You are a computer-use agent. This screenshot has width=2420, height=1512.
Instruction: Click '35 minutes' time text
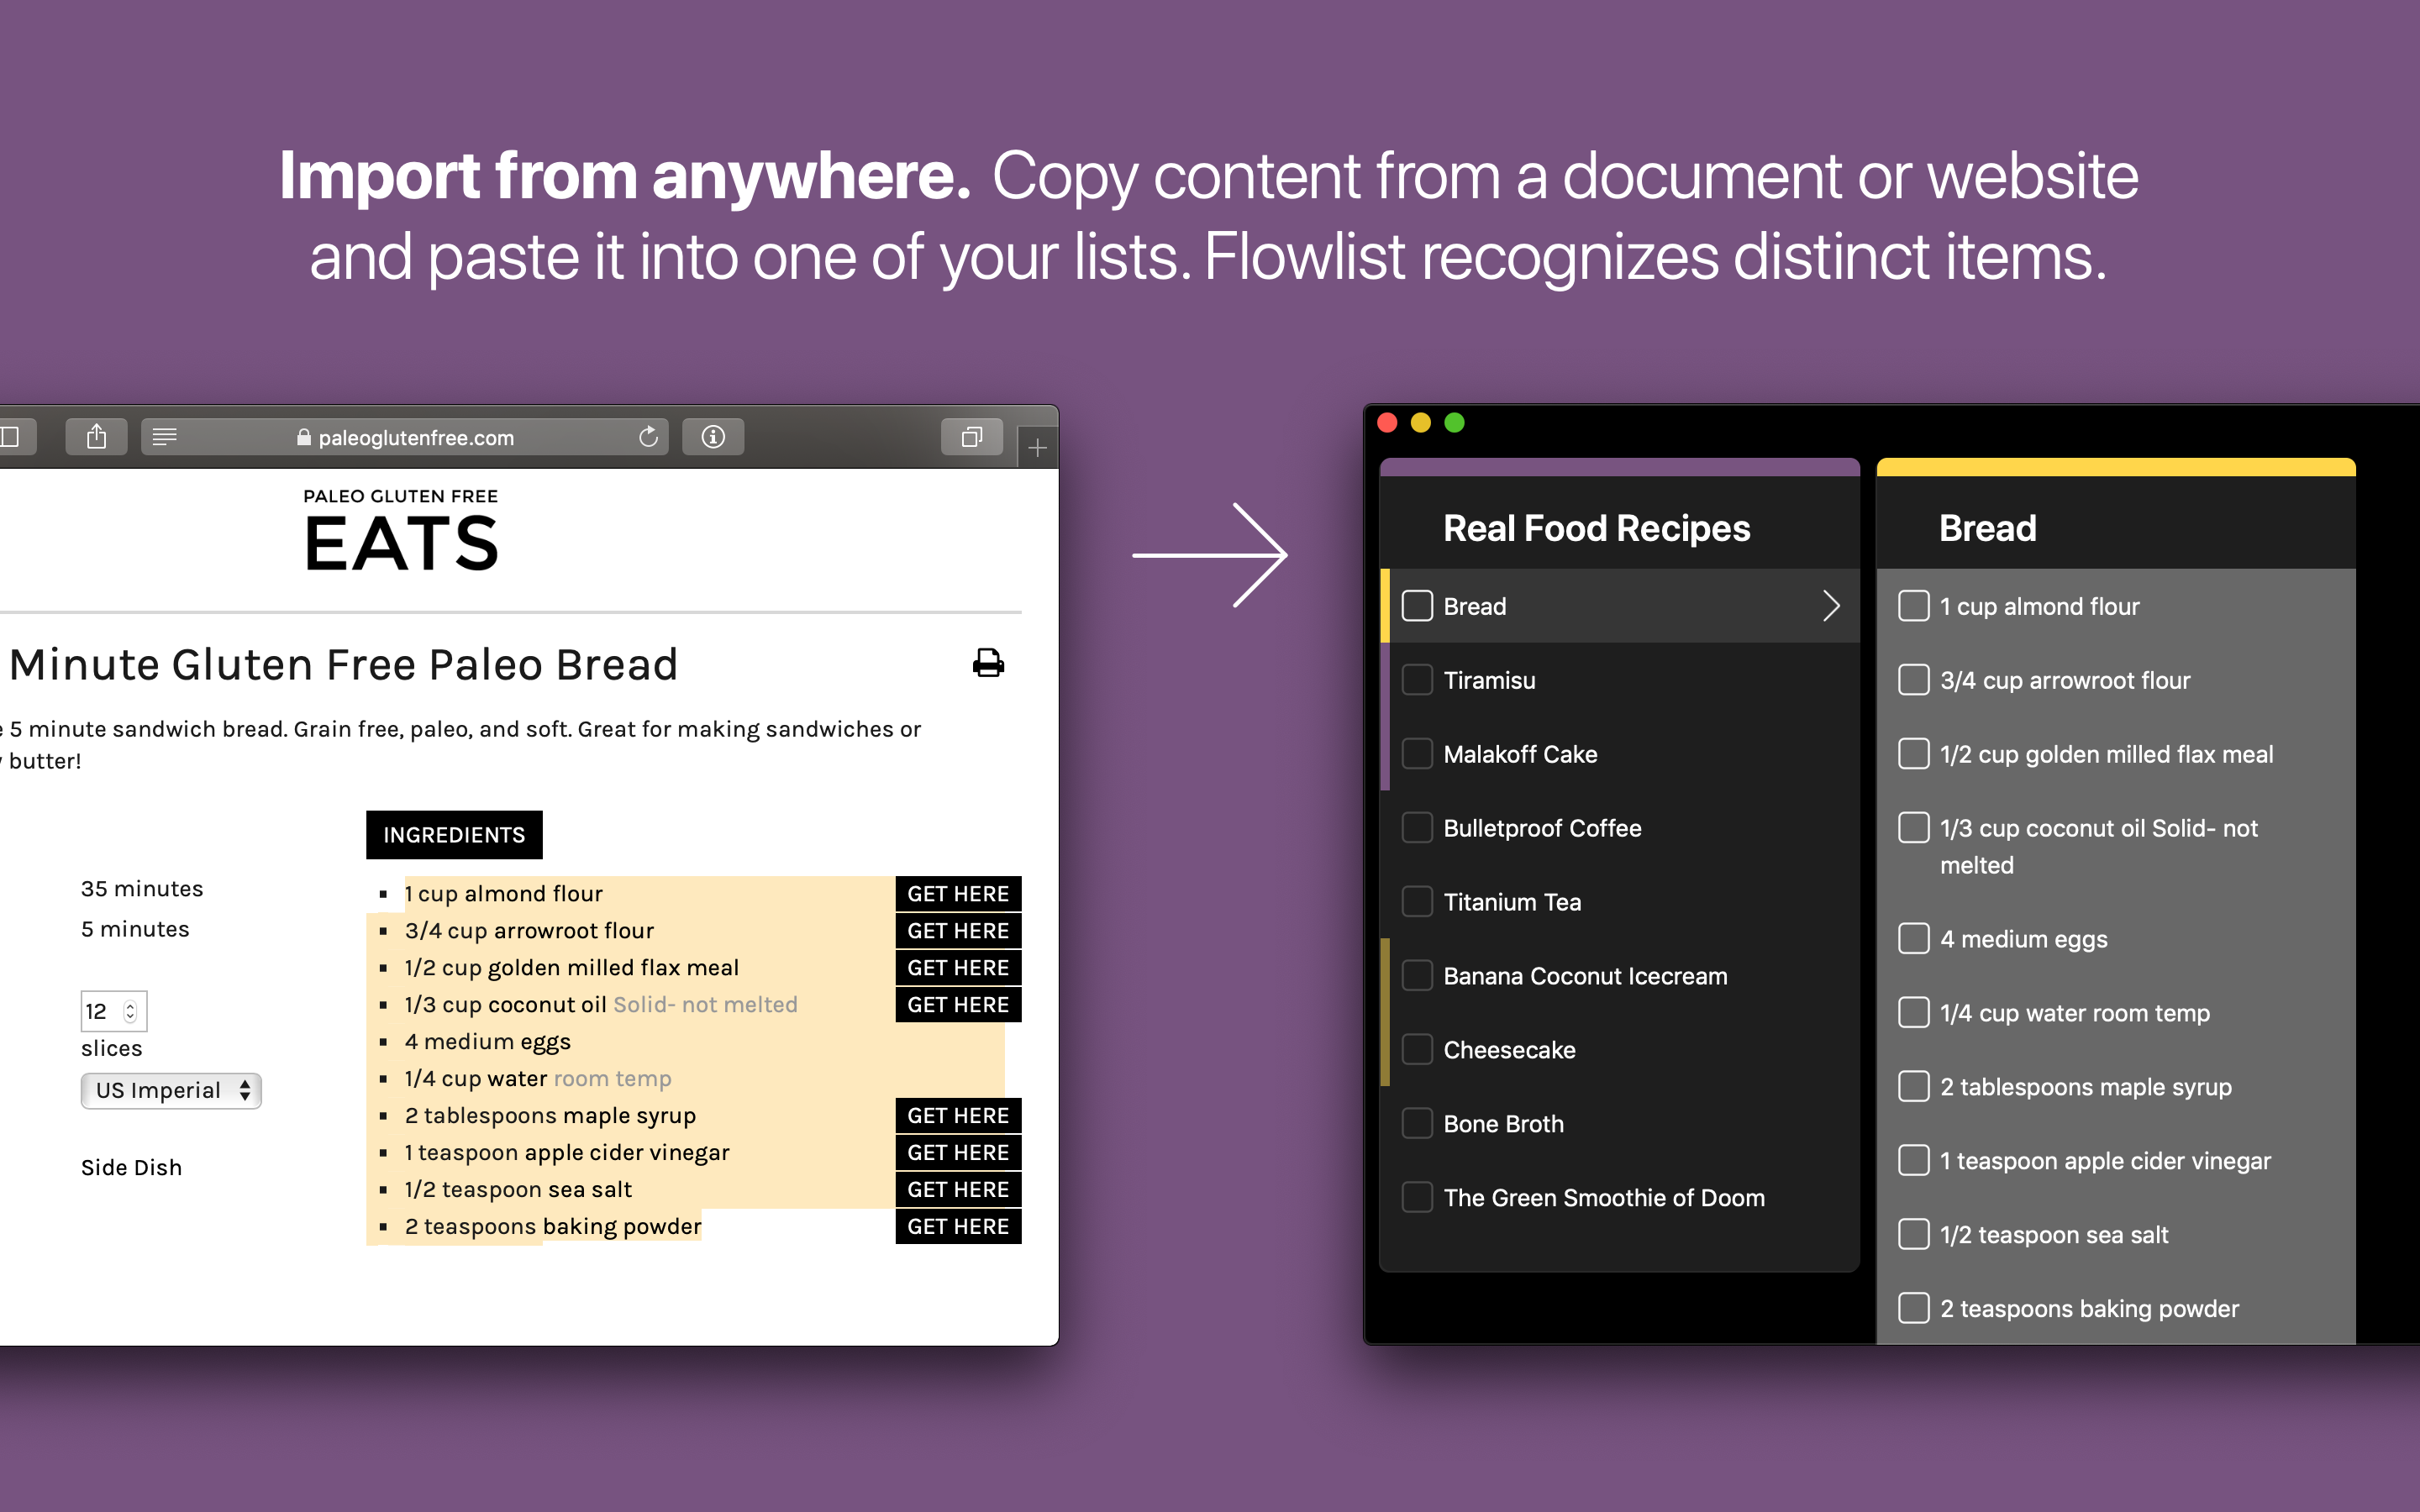click(142, 889)
